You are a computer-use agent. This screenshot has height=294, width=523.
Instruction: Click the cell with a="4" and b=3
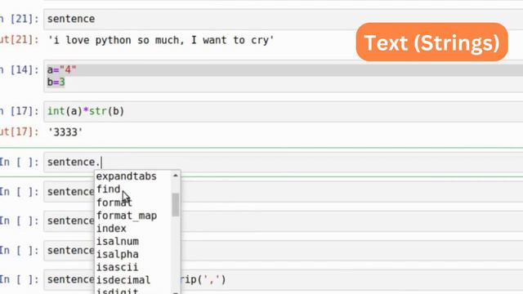click(283, 76)
